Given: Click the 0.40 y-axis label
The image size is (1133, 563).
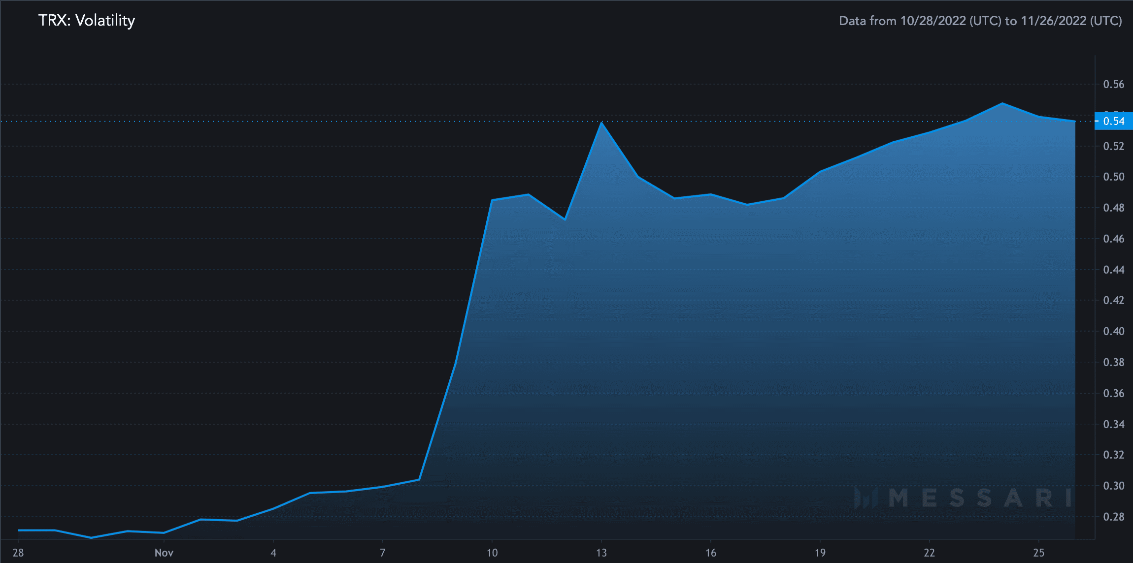Looking at the screenshot, I should pos(1113,331).
